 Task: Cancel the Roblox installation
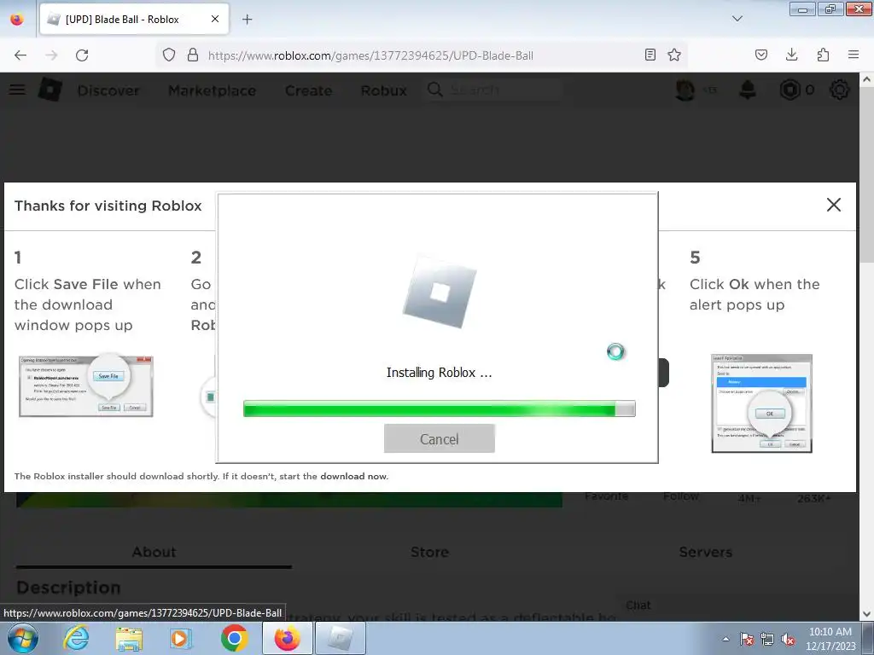pyautogui.click(x=440, y=438)
